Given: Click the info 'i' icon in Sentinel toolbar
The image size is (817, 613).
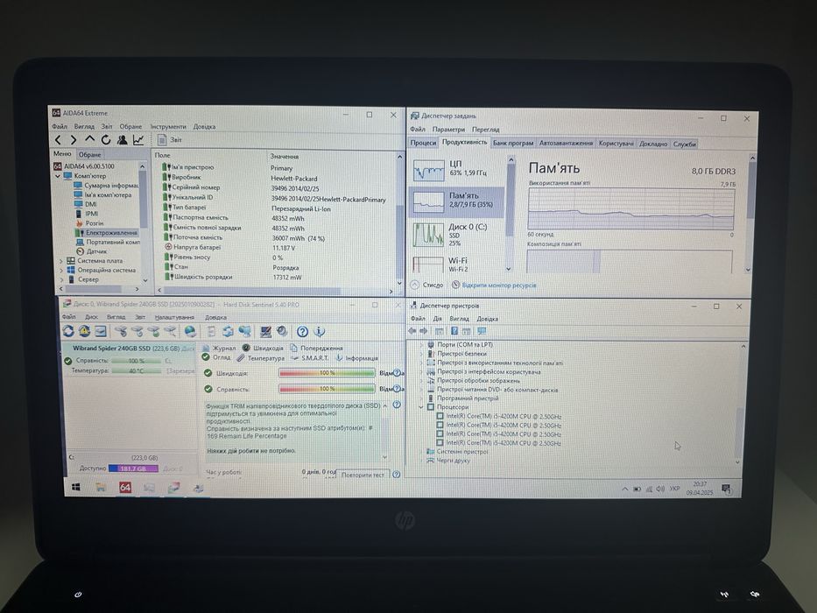Looking at the screenshot, I should (320, 332).
